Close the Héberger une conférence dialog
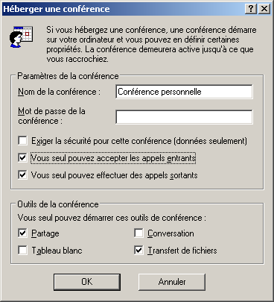This screenshot has width=274, height=302. point(264,9)
